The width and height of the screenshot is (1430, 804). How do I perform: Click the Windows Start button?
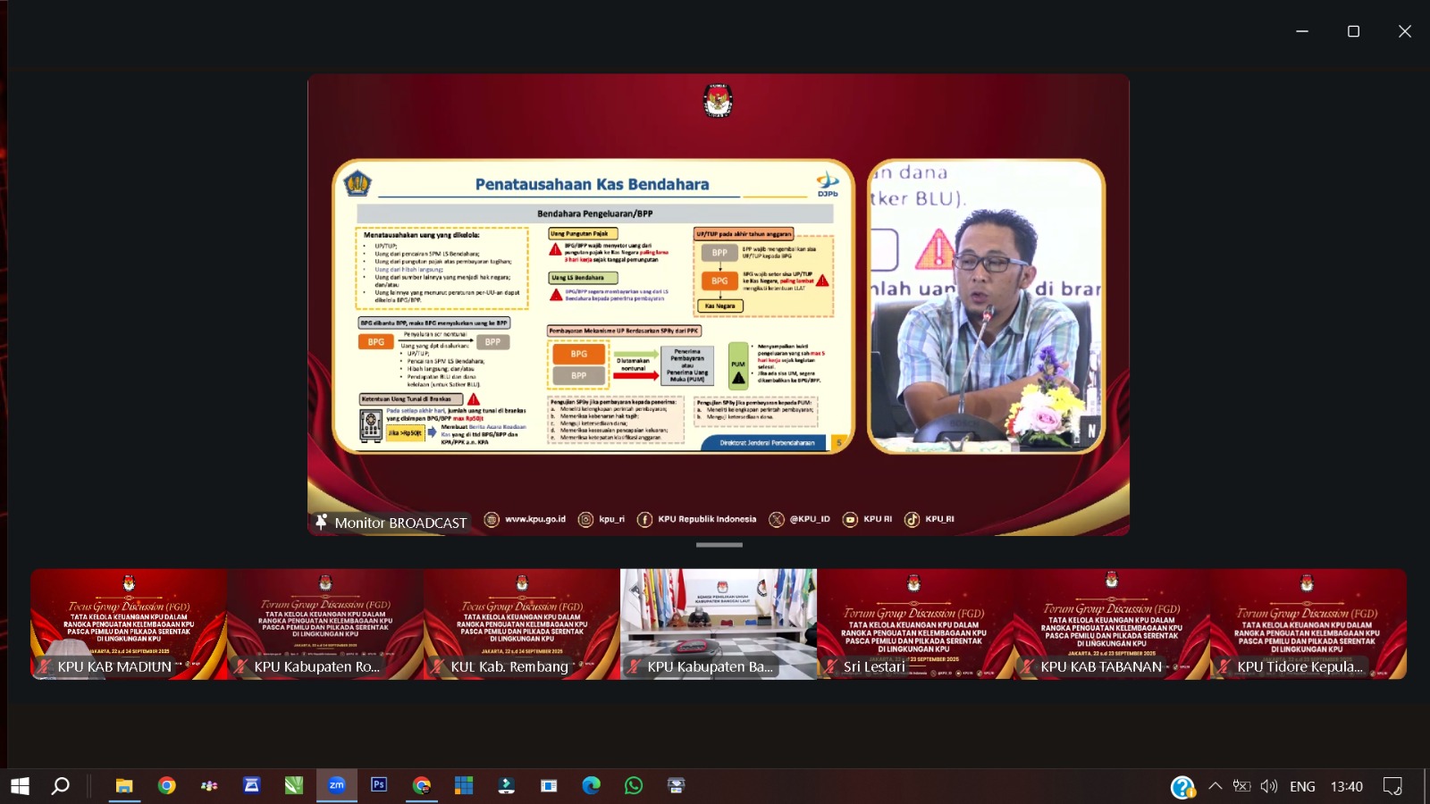[20, 786]
